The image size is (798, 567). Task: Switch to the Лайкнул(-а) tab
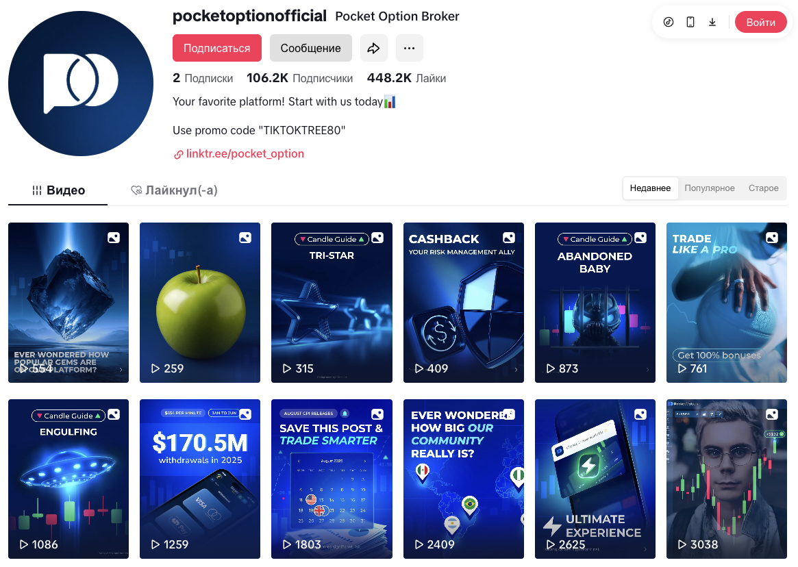pos(173,190)
